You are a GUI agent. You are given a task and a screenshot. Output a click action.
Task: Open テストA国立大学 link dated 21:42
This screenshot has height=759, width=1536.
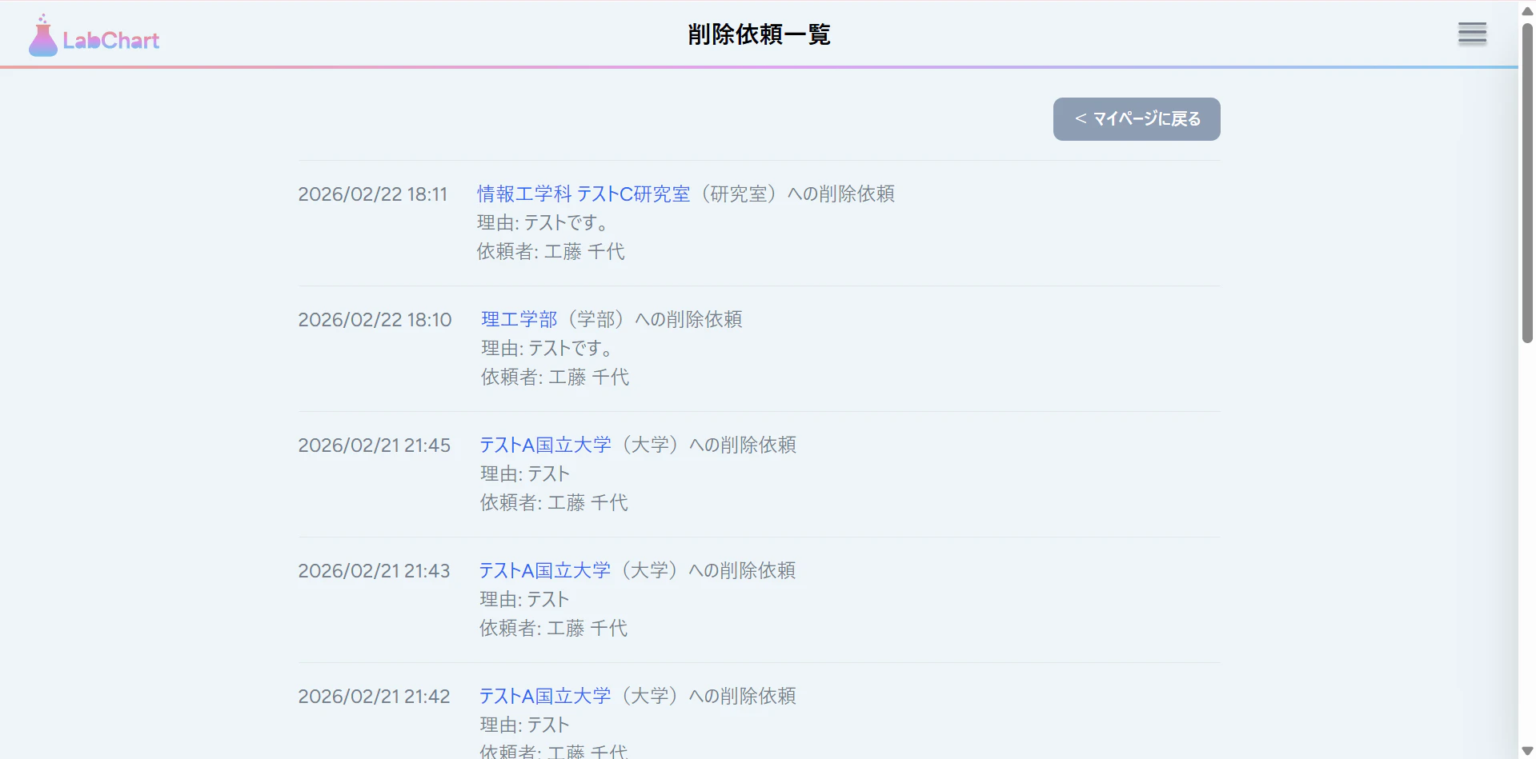tap(545, 697)
